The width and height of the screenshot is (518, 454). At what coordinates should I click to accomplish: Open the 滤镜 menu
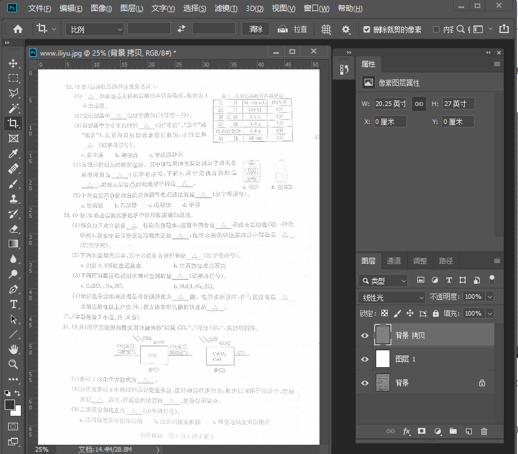click(x=226, y=8)
